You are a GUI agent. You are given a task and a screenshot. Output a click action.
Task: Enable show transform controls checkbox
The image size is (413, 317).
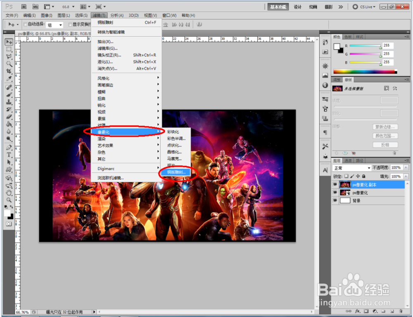tap(70, 24)
